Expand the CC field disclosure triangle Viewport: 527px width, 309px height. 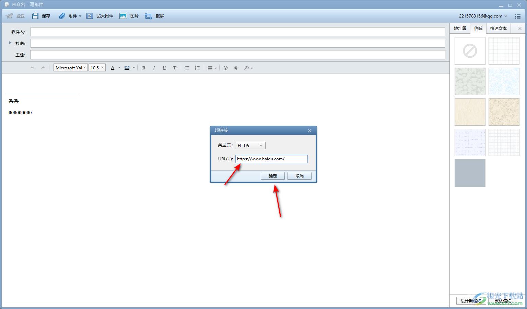click(10, 43)
